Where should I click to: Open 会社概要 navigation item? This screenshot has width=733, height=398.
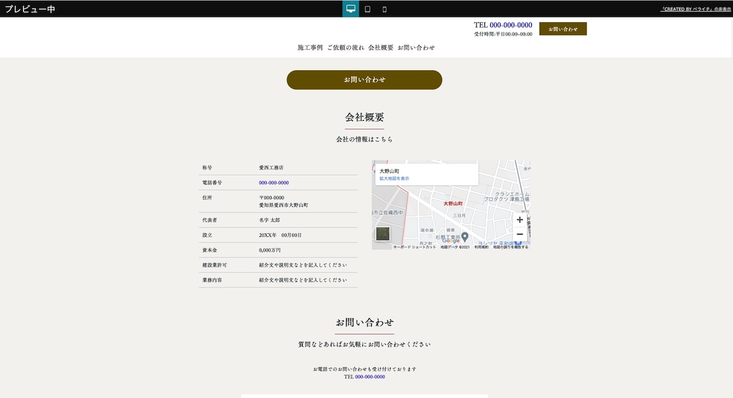(x=381, y=47)
